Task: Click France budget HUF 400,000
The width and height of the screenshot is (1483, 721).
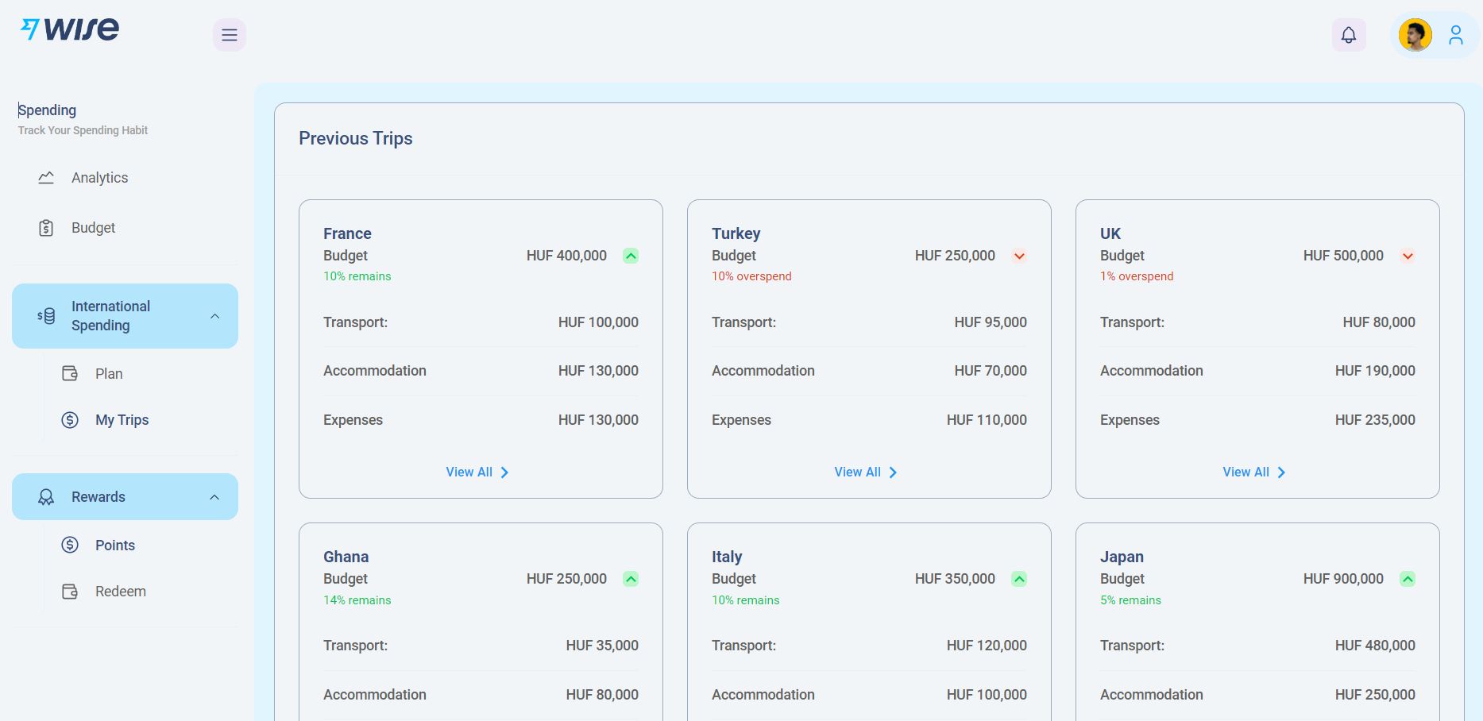Action: [x=566, y=256]
